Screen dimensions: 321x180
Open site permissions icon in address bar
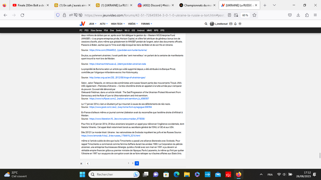click(x=71, y=15)
